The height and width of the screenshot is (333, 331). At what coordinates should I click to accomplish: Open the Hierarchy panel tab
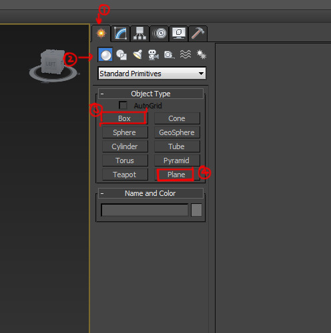(x=139, y=33)
